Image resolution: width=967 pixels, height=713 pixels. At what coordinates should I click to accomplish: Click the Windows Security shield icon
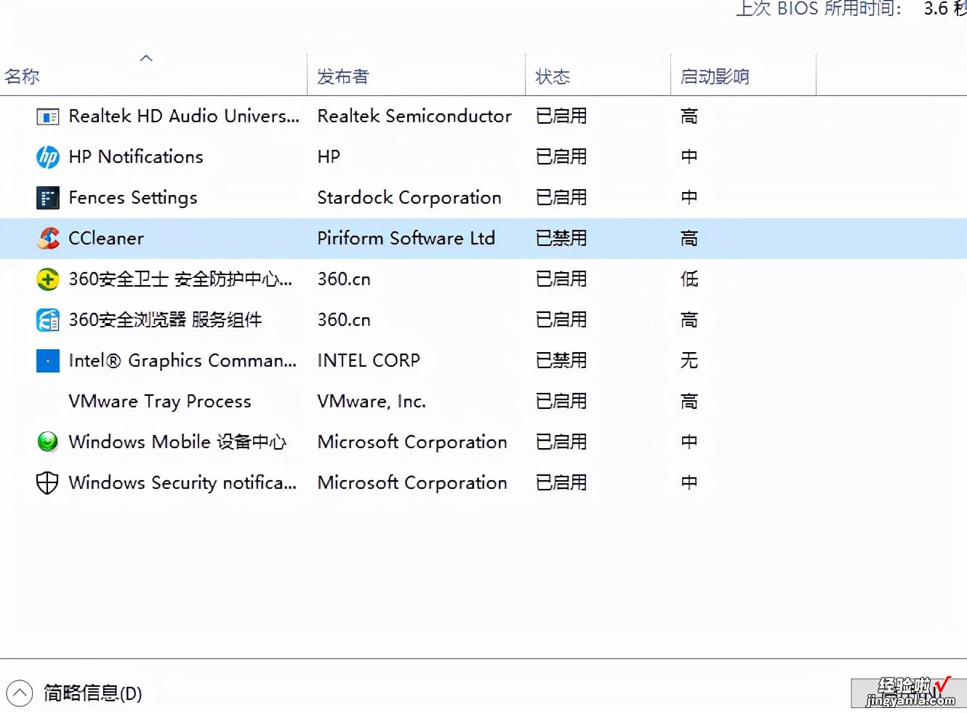coord(47,482)
